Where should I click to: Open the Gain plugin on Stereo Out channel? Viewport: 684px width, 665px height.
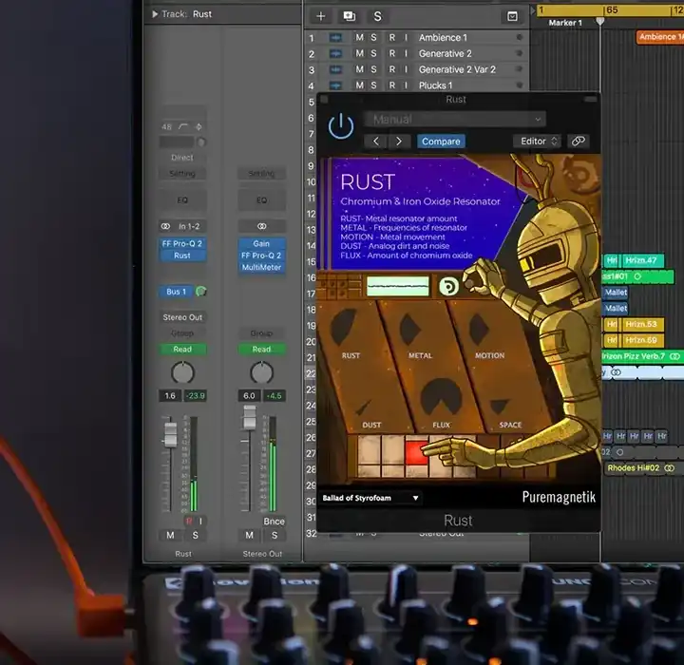point(261,243)
